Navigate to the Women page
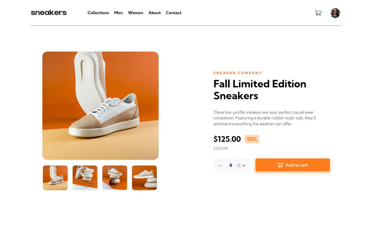 click(135, 13)
